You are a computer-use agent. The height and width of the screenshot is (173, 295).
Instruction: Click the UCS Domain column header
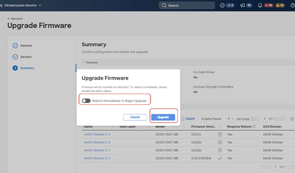pyautogui.click(x=272, y=127)
